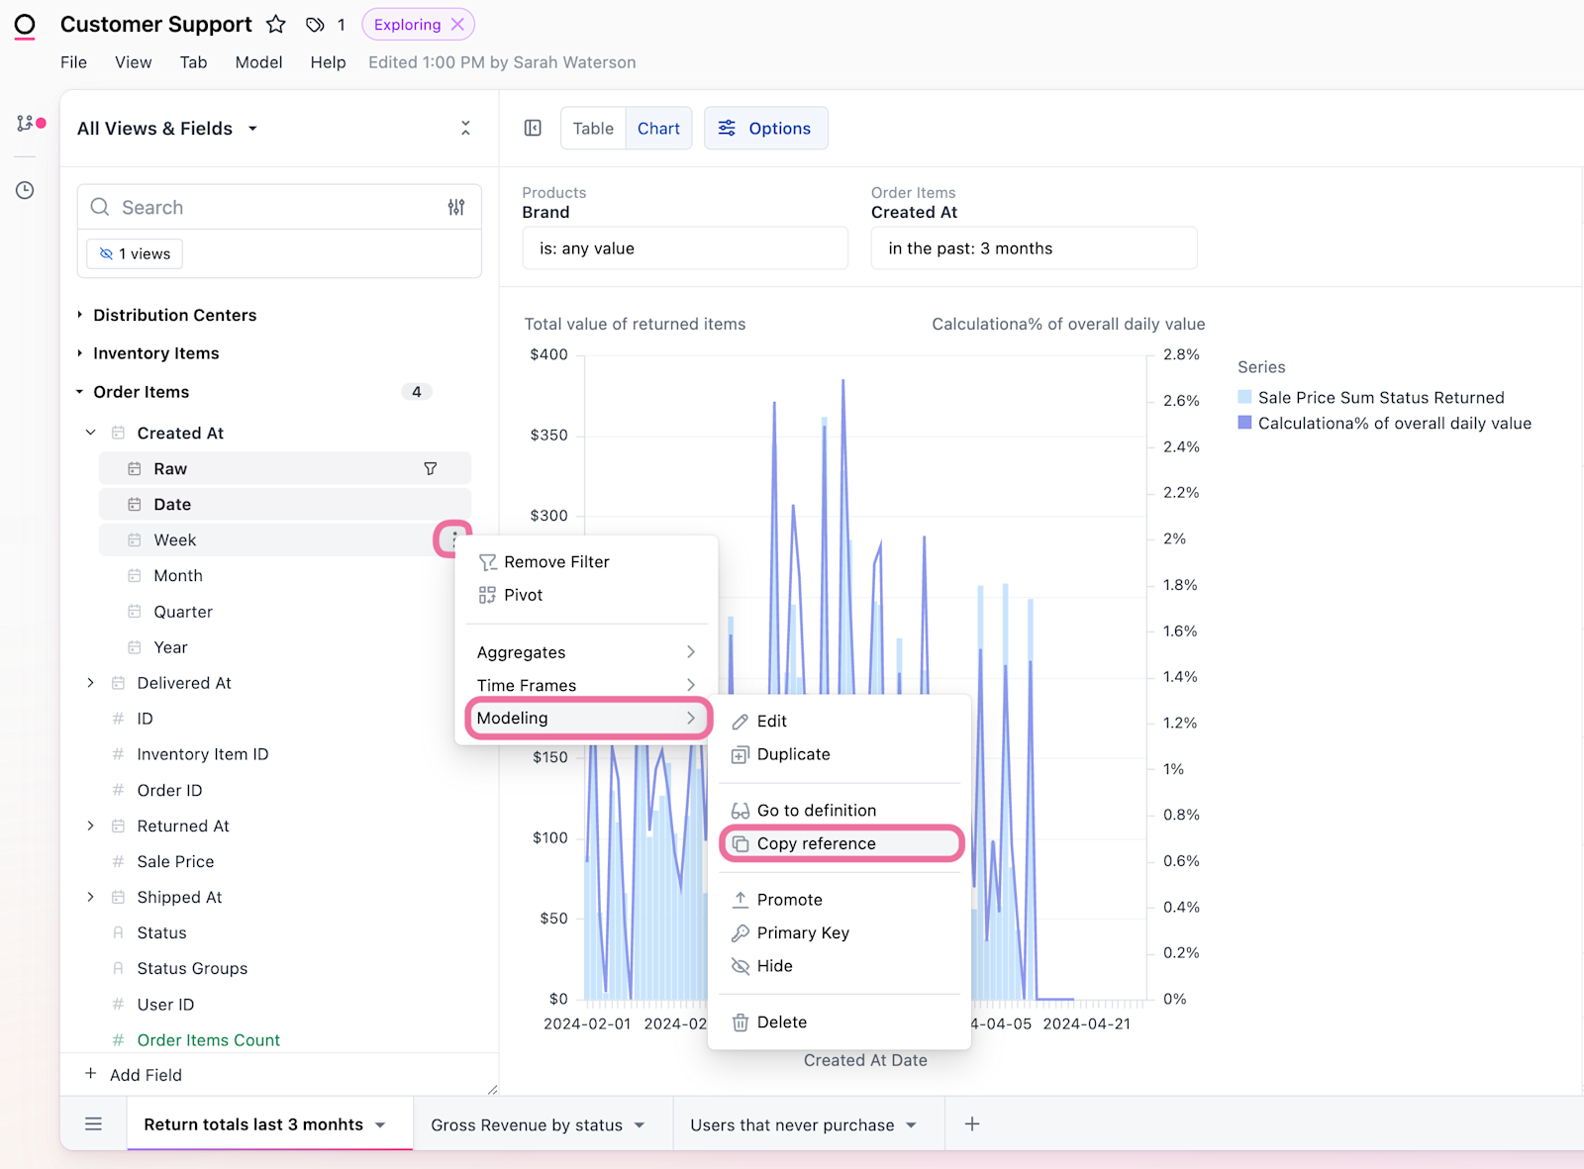Click the Options button

click(x=765, y=129)
